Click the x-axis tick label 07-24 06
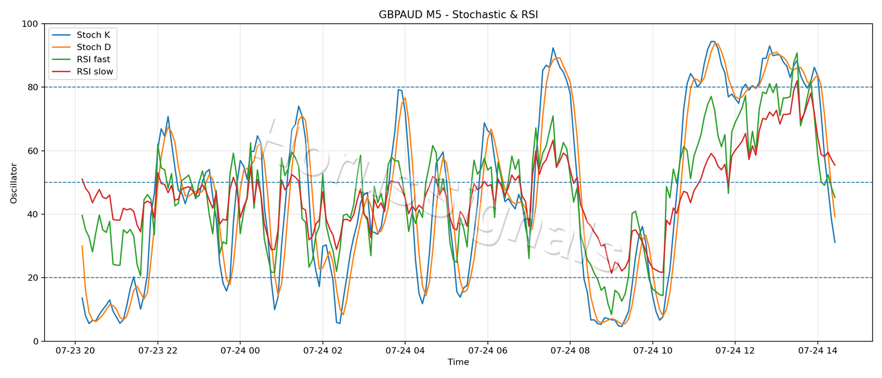The height and width of the screenshot is (378, 882). pos(487,350)
